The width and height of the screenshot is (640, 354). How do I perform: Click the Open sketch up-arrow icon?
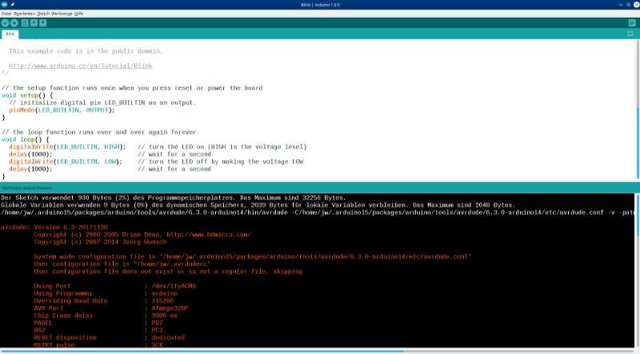[x=34, y=23]
